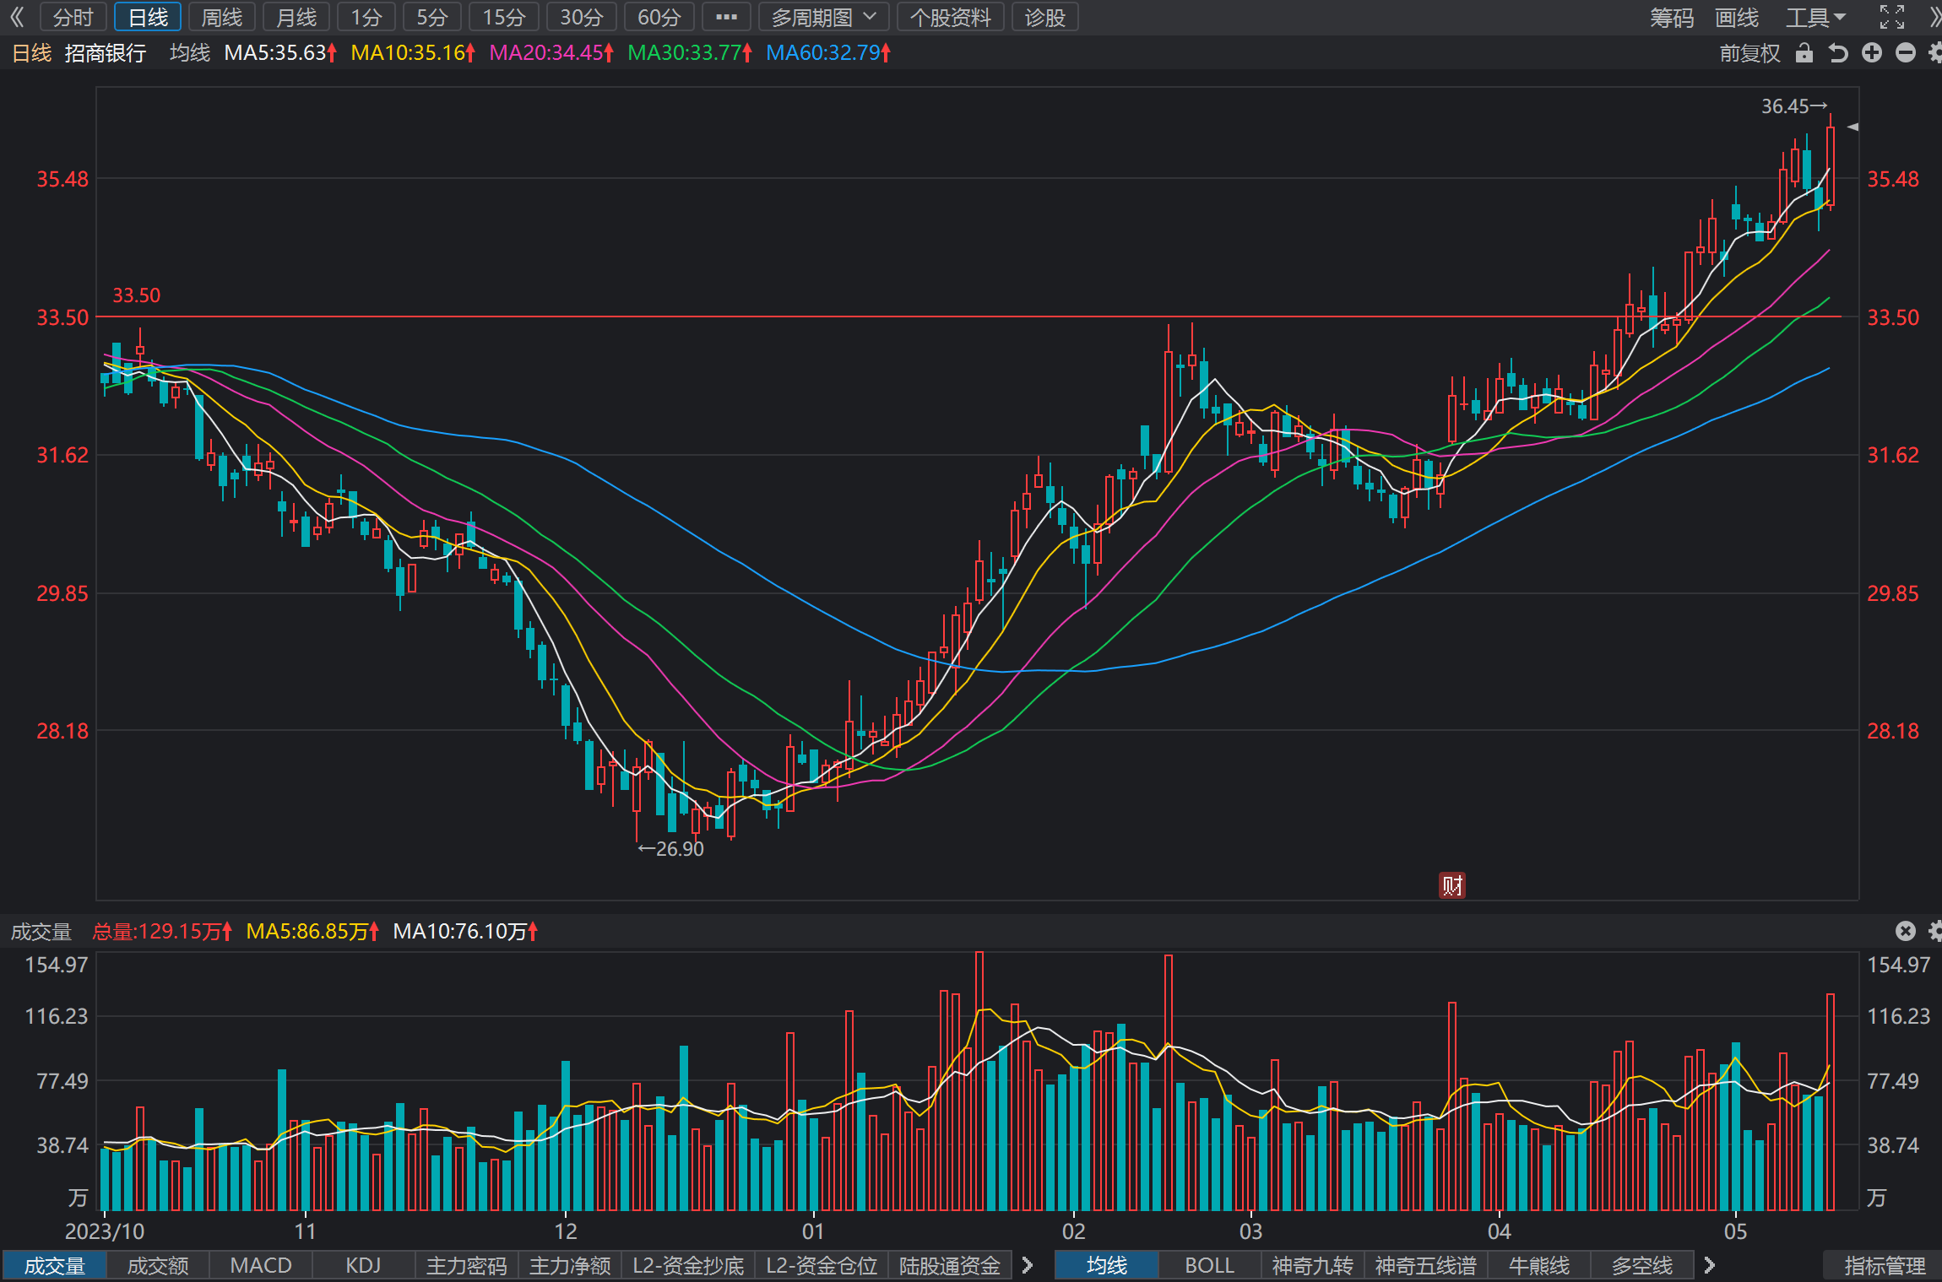Open more period options ellipsis button
Screen dimensions: 1942x1282
click(x=726, y=17)
